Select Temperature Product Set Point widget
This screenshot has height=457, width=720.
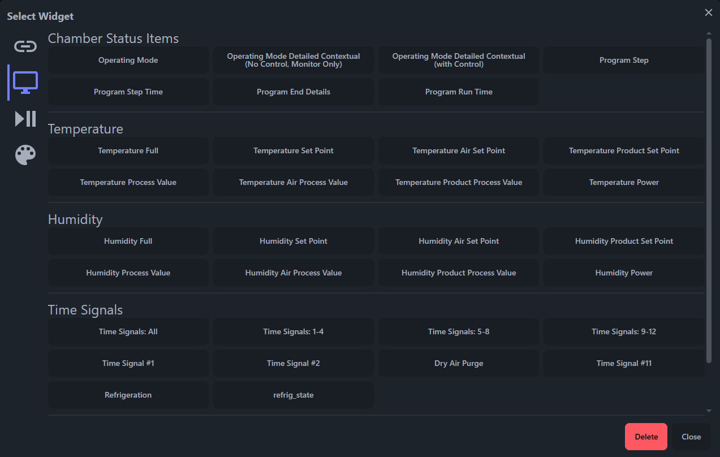[624, 150]
